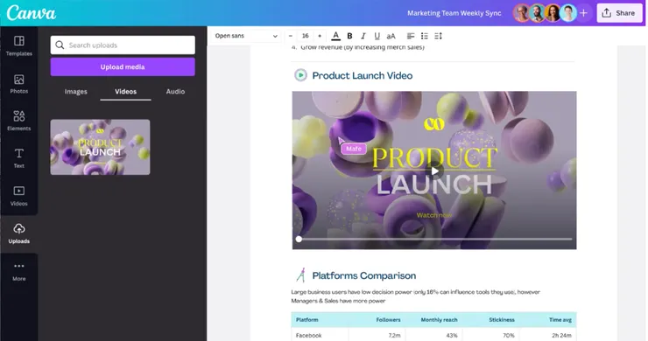Play the Product Launch video
The width and height of the screenshot is (648, 341).
(434, 170)
